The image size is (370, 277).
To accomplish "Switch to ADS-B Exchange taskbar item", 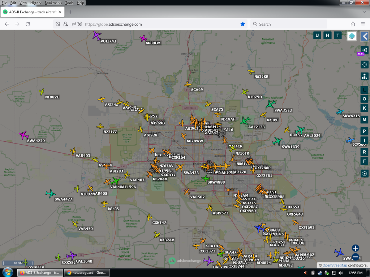I will 40,273.
